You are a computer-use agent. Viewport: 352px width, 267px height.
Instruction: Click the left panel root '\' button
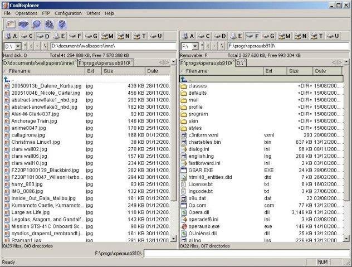coord(45,46)
